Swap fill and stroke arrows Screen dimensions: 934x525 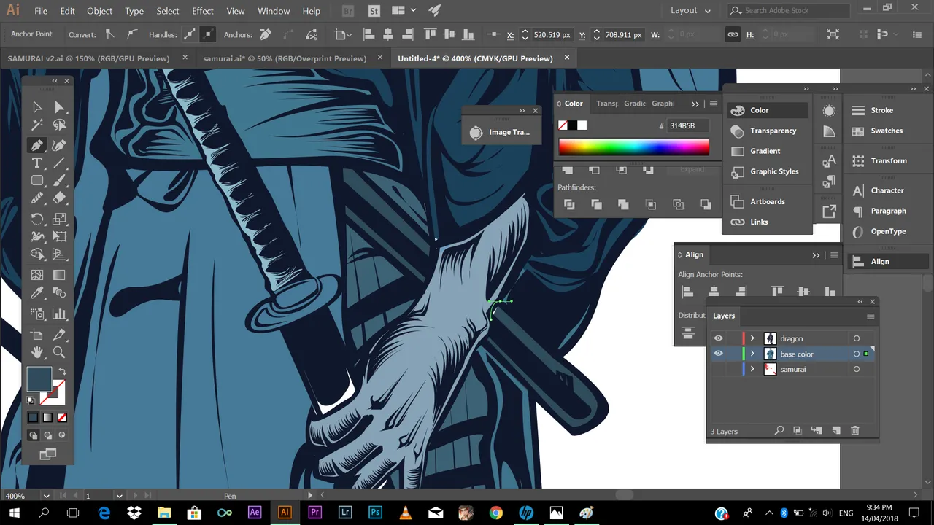(x=62, y=371)
